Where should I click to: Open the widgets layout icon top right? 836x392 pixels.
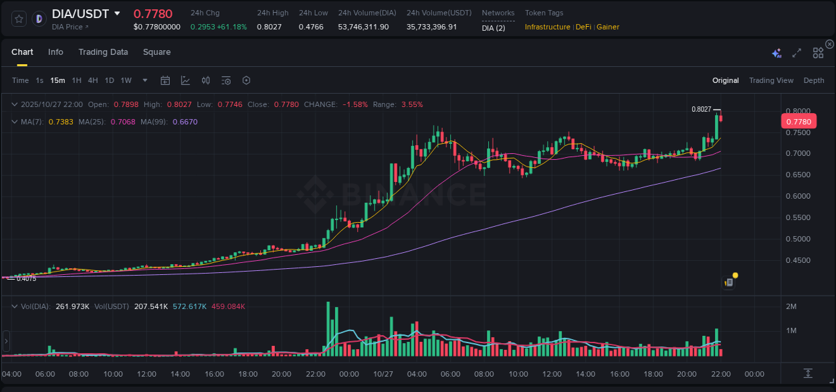coord(817,52)
